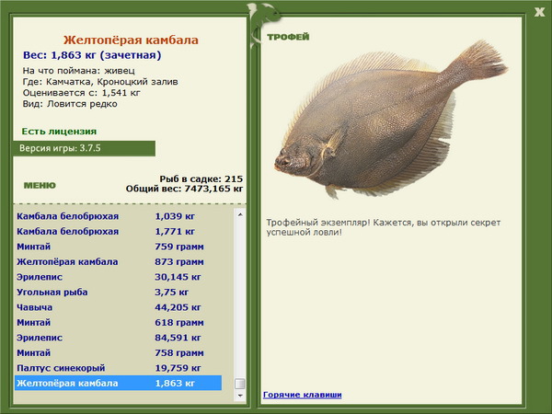Select Чавыча 44,205 кг row
Image resolution: width=552 pixels, height=414 pixels.
pyautogui.click(x=119, y=307)
